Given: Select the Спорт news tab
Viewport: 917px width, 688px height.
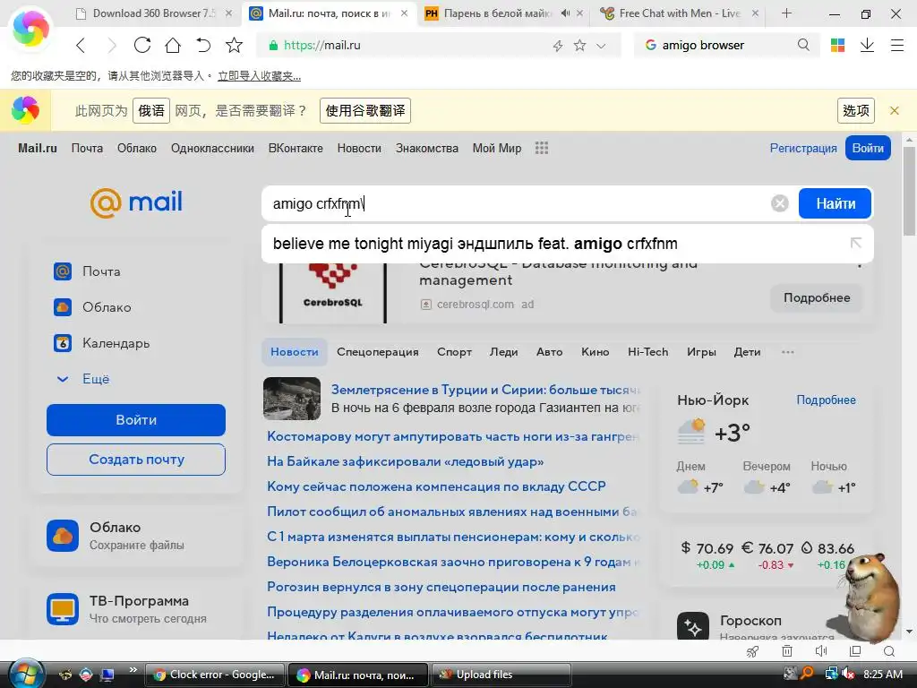Looking at the screenshot, I should 454,351.
